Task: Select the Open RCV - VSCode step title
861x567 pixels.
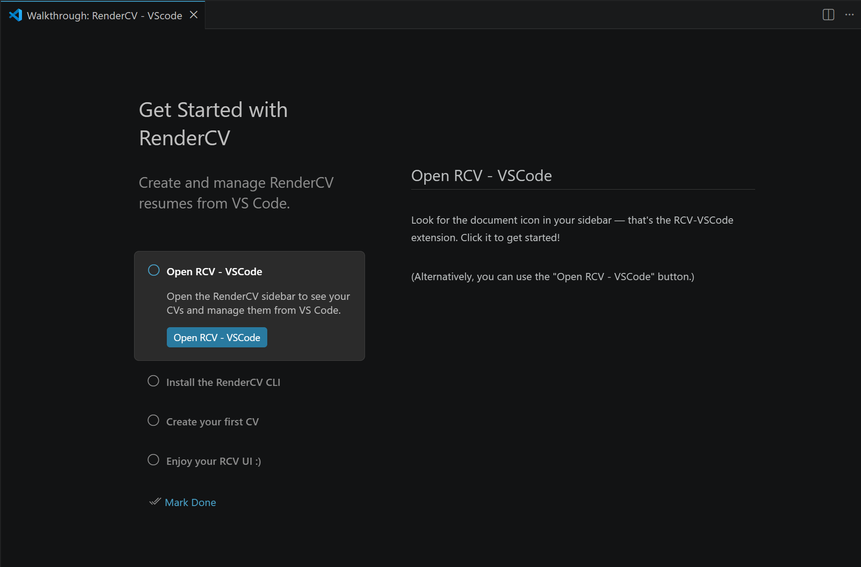Action: [x=214, y=272]
